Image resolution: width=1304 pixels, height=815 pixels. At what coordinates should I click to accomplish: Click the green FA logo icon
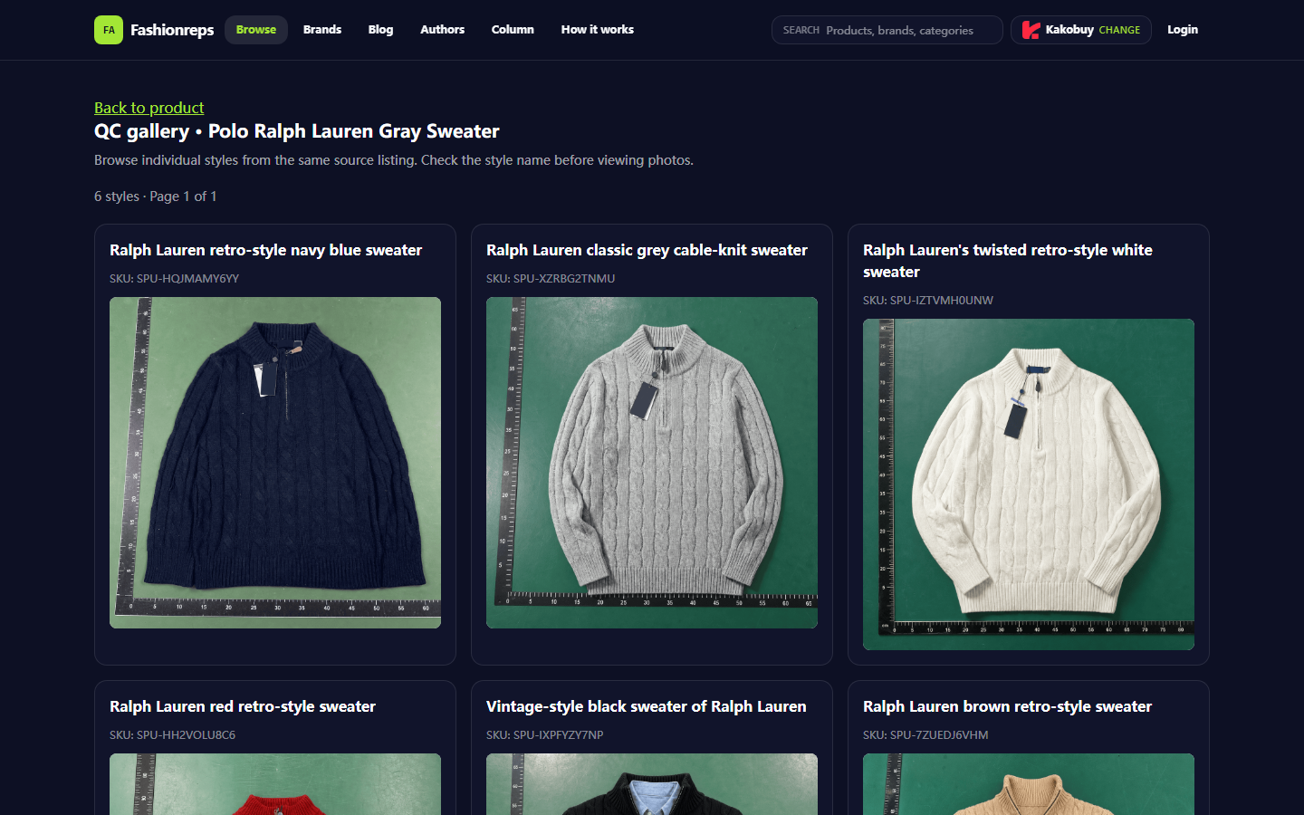[109, 30]
